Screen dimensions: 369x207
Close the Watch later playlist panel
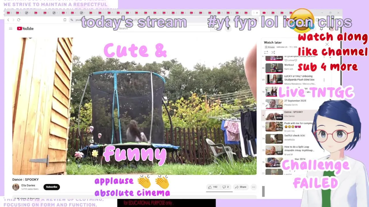click(x=327, y=44)
